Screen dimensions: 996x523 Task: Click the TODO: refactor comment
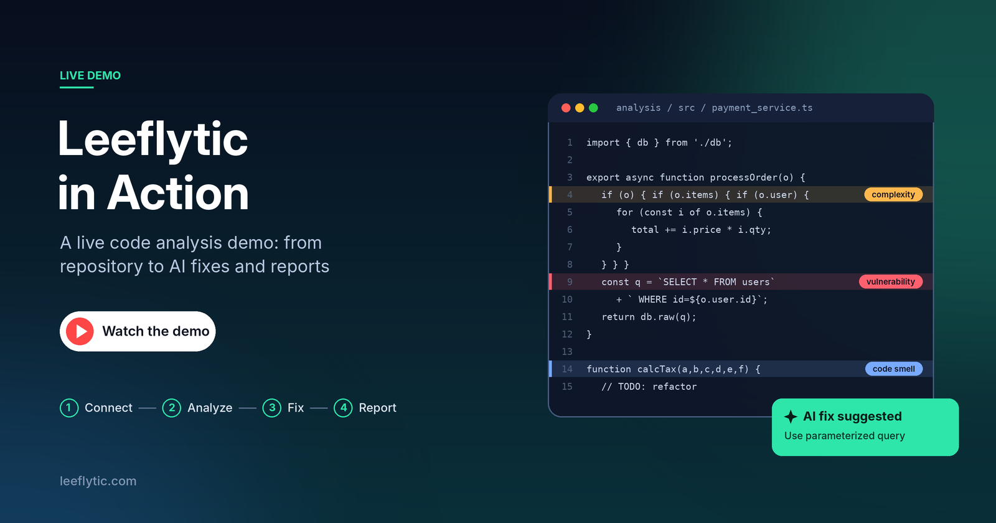coord(649,387)
